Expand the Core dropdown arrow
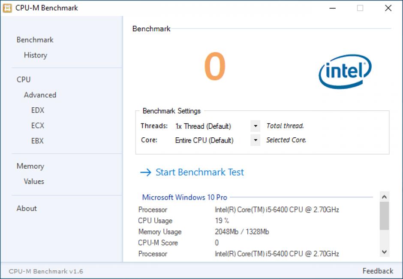The width and height of the screenshot is (403, 279). [255, 140]
